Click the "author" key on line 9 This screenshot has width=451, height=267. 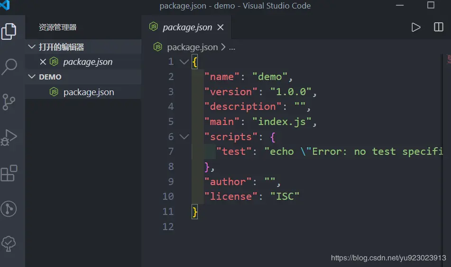coord(228,181)
